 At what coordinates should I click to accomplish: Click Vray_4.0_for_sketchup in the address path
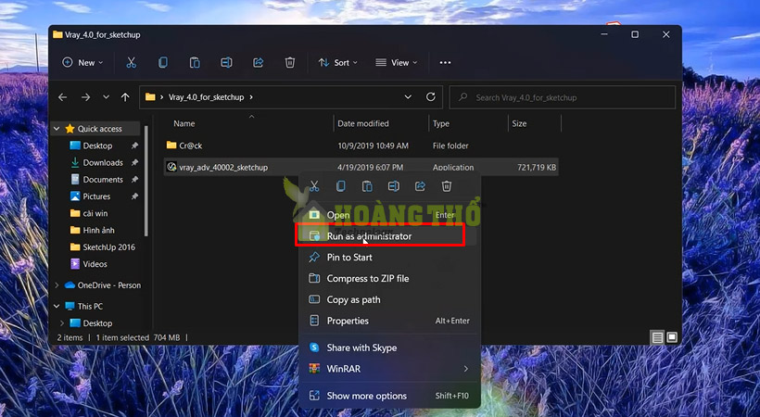[x=206, y=97]
